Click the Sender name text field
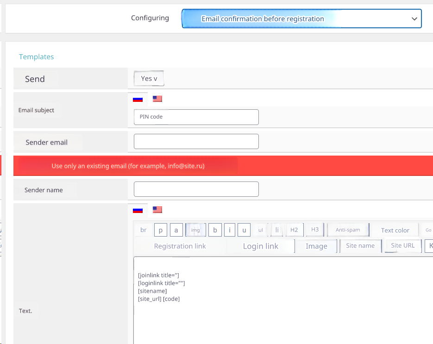The width and height of the screenshot is (433, 344). click(196, 189)
